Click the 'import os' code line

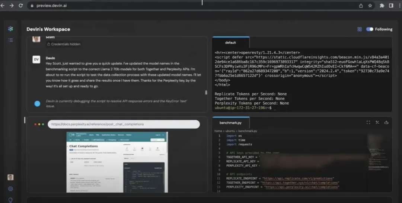234,136
